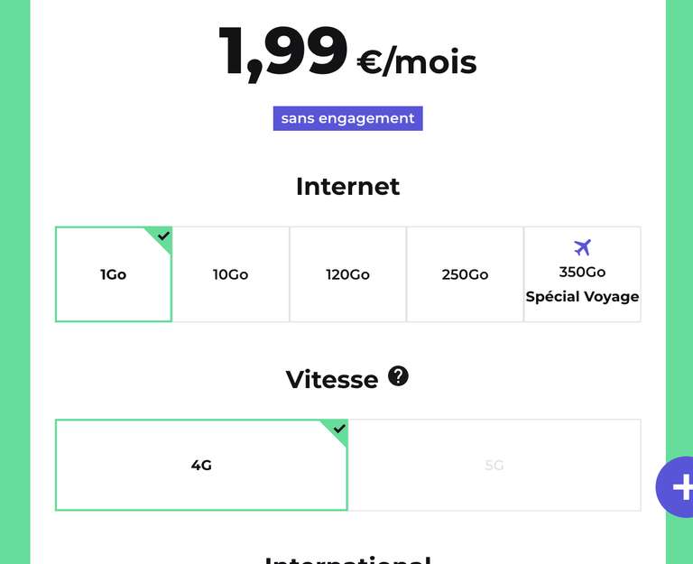Click the partially visible International heading
This screenshot has width=693, height=564.
(x=347, y=559)
